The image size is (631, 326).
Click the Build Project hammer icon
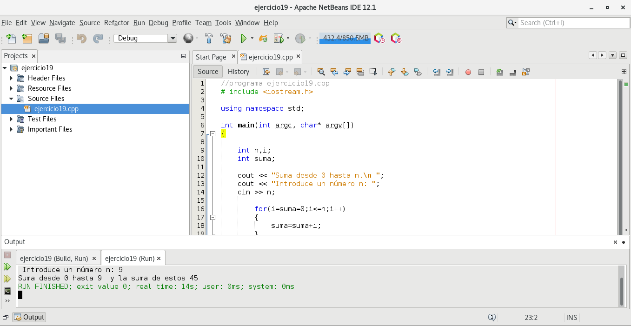[x=209, y=39]
